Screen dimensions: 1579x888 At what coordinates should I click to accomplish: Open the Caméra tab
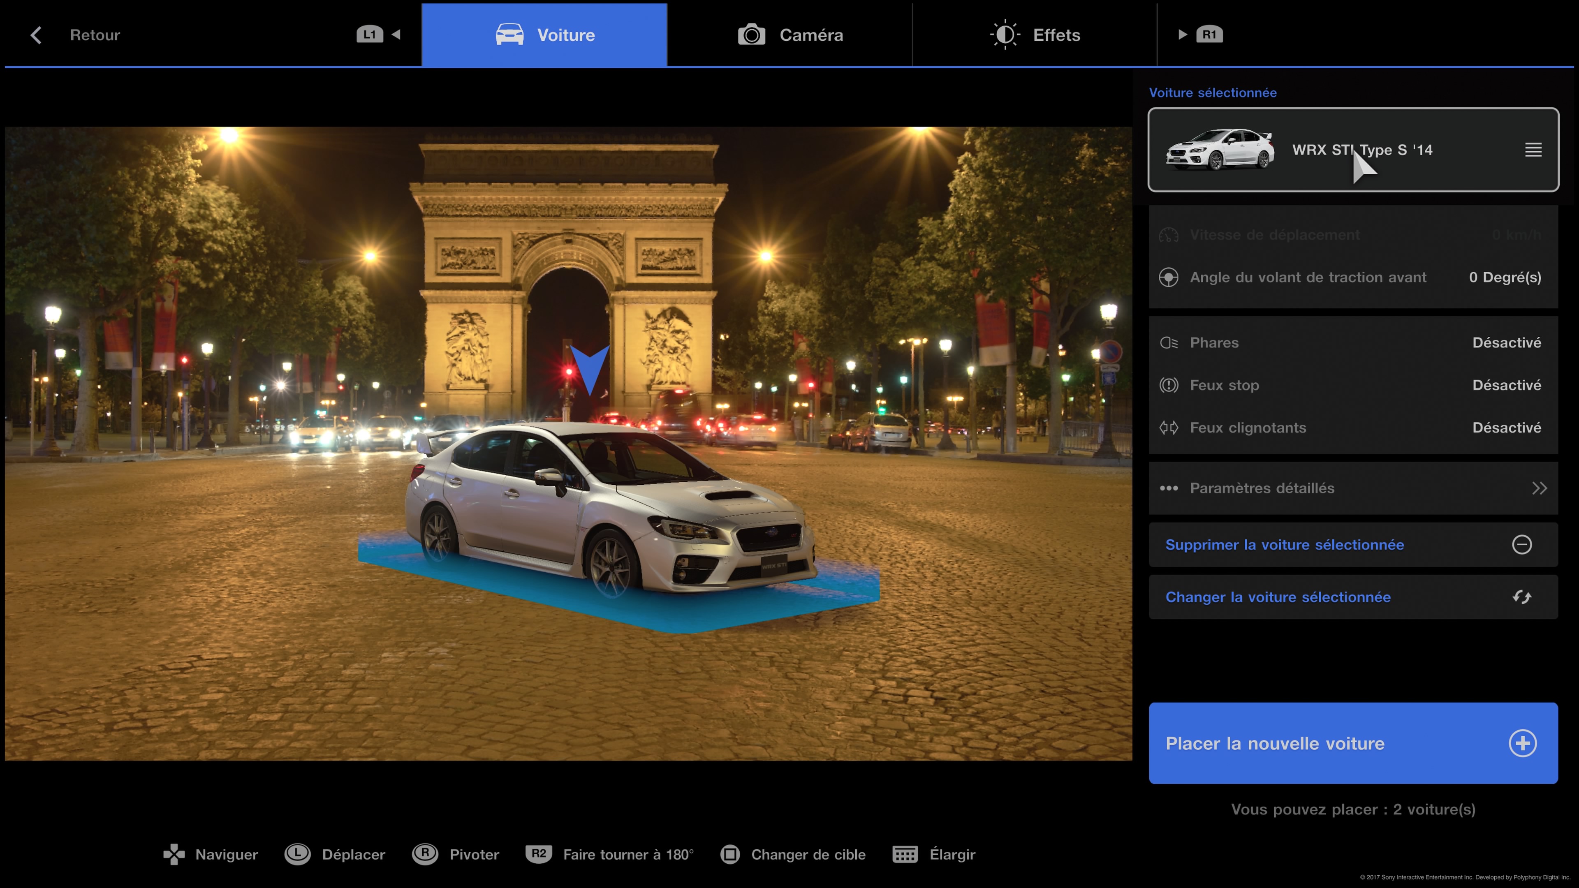pyautogui.click(x=789, y=35)
